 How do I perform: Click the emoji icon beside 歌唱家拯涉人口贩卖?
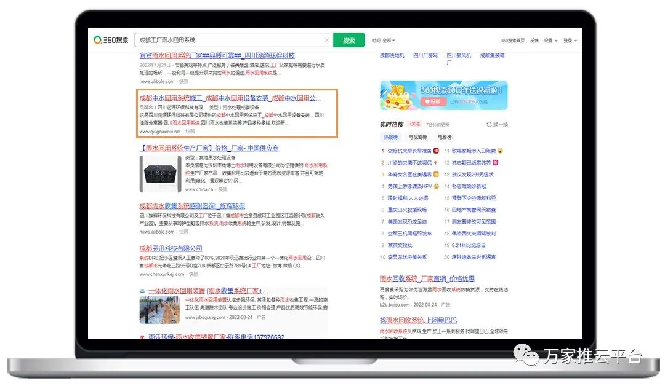pos(501,151)
